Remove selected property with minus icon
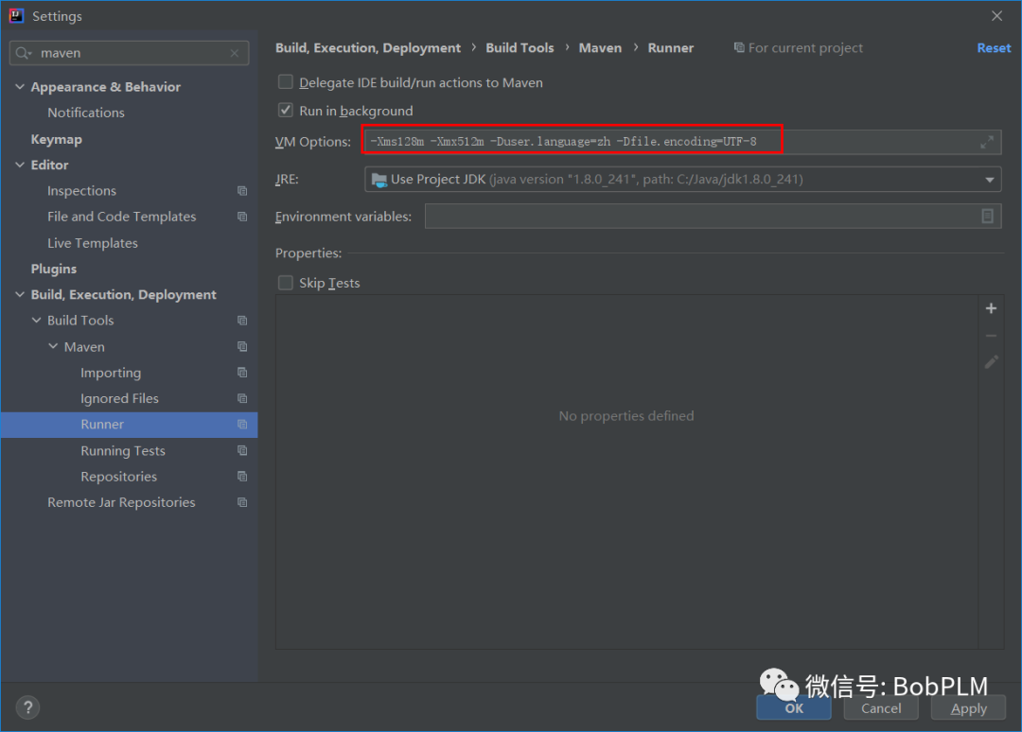The height and width of the screenshot is (732, 1022). (x=991, y=336)
